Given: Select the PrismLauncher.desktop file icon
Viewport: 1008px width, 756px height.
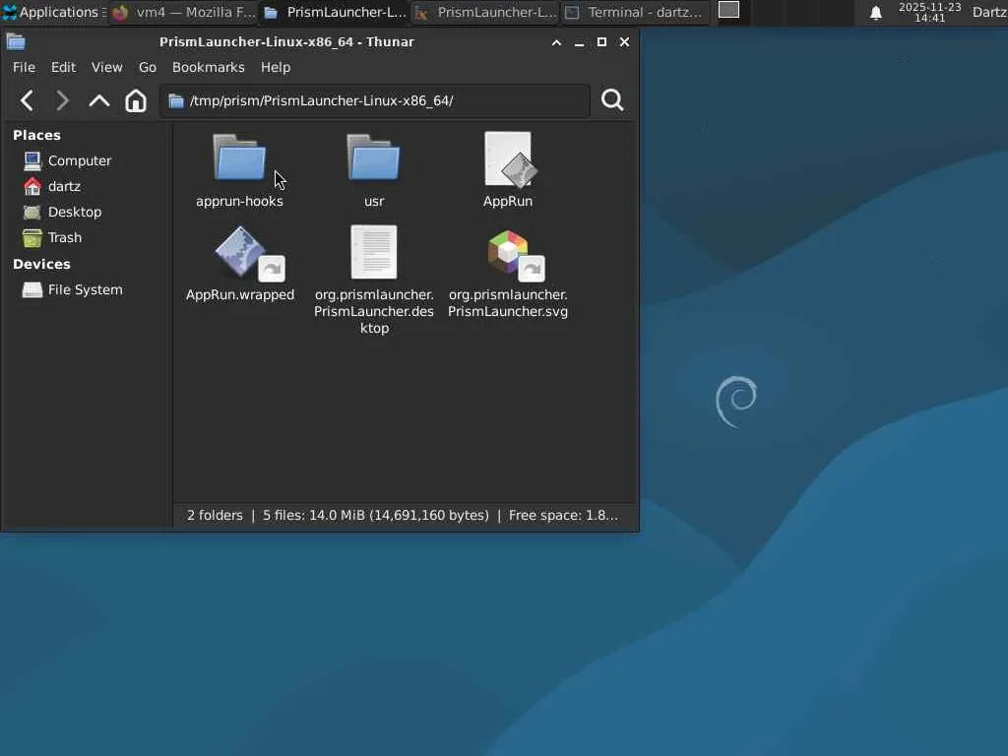Looking at the screenshot, I should [x=373, y=252].
